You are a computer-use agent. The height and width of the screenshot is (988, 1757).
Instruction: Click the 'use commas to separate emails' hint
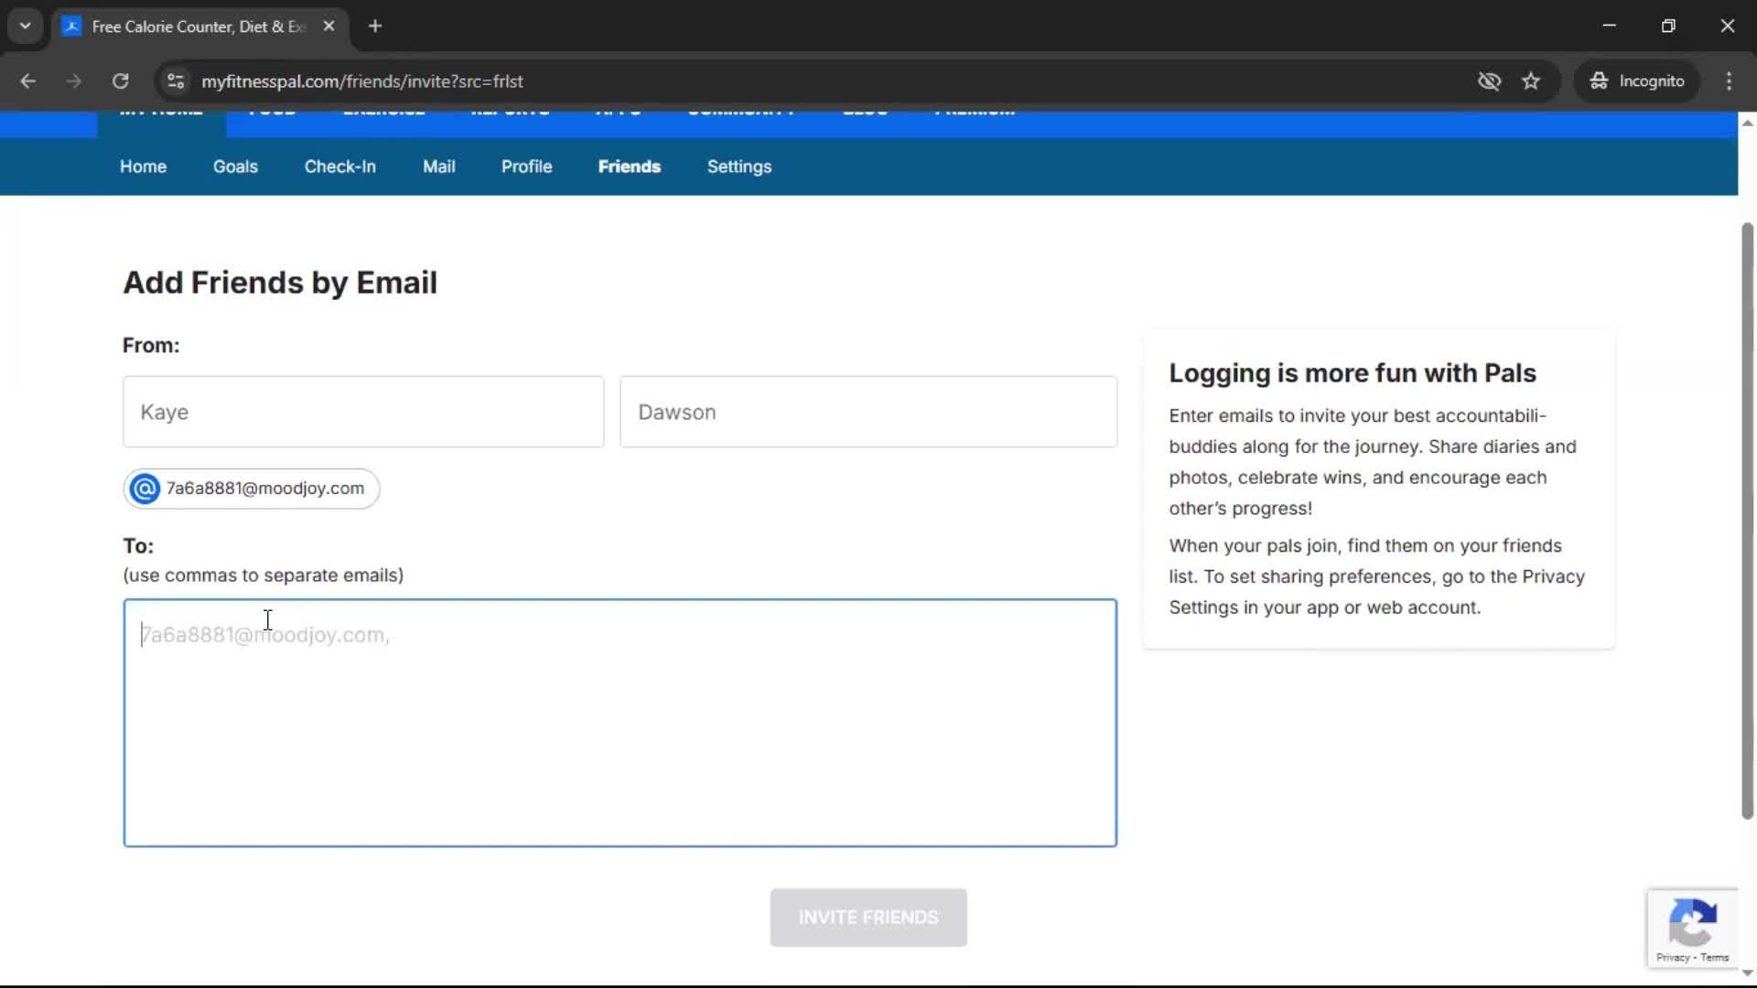point(264,575)
